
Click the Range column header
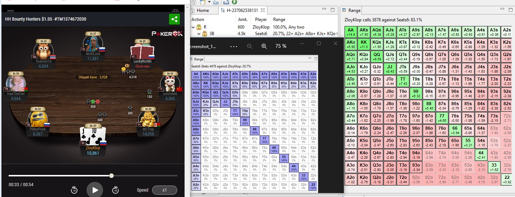(279, 20)
